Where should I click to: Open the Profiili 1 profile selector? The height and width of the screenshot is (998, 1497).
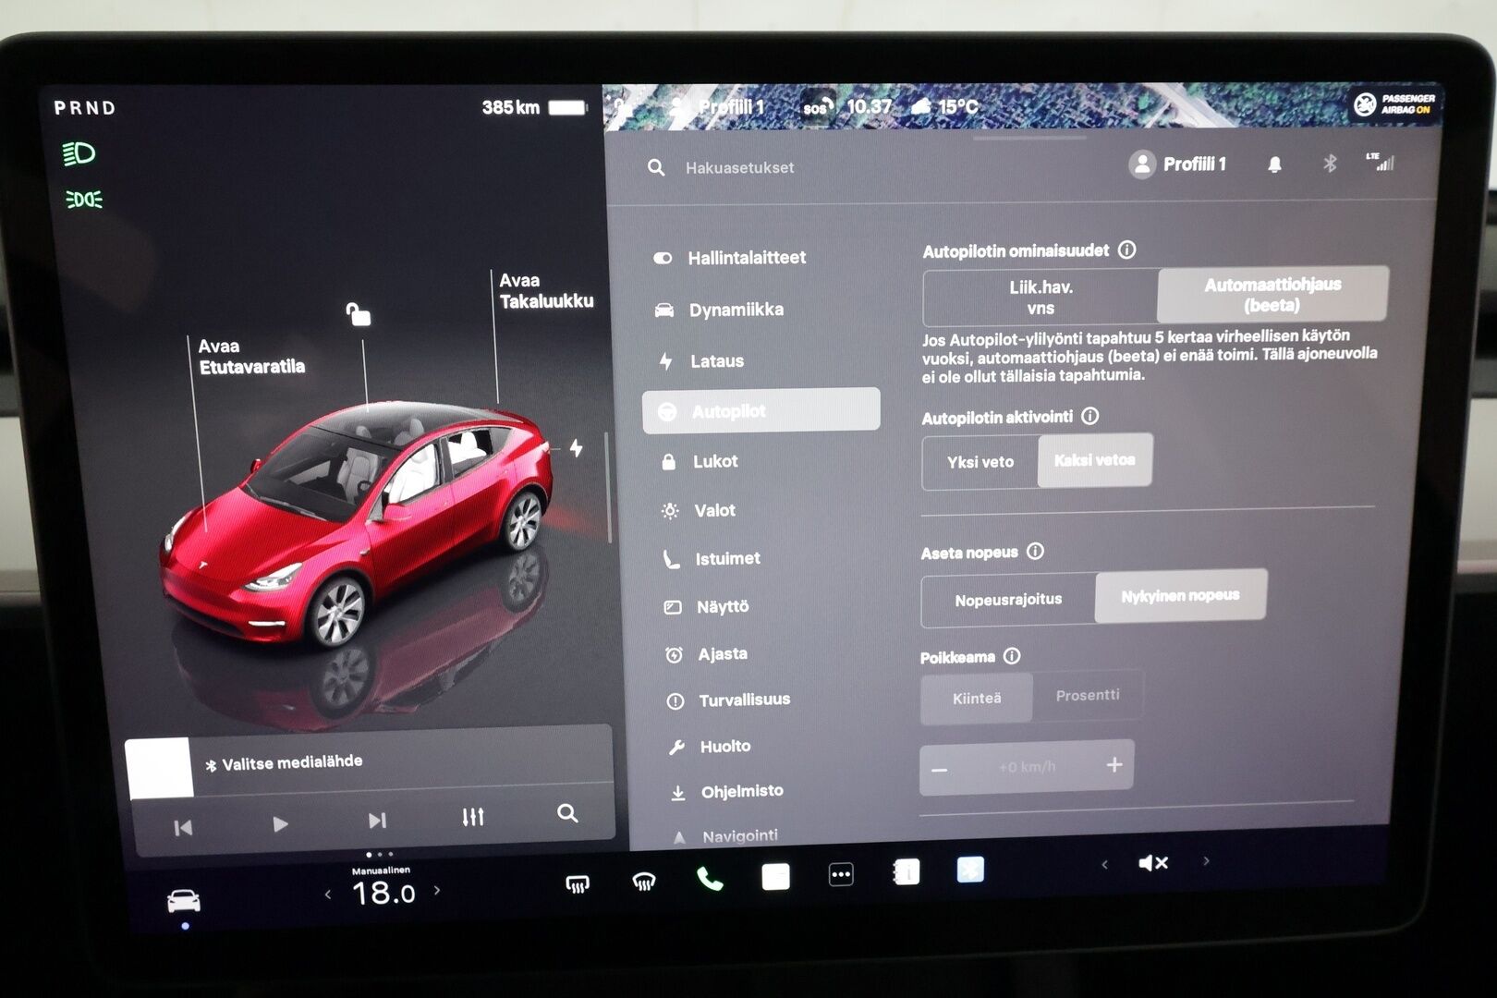pos(1178,164)
